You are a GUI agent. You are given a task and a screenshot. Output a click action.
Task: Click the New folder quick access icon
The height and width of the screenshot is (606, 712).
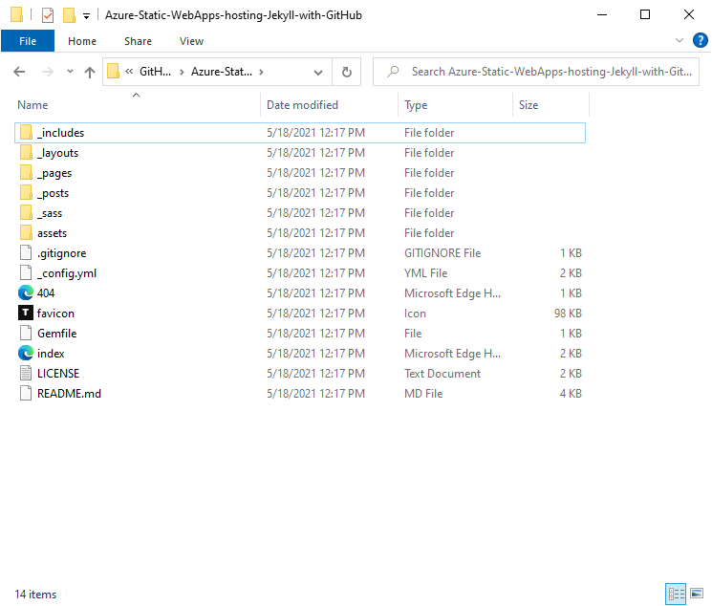(69, 15)
